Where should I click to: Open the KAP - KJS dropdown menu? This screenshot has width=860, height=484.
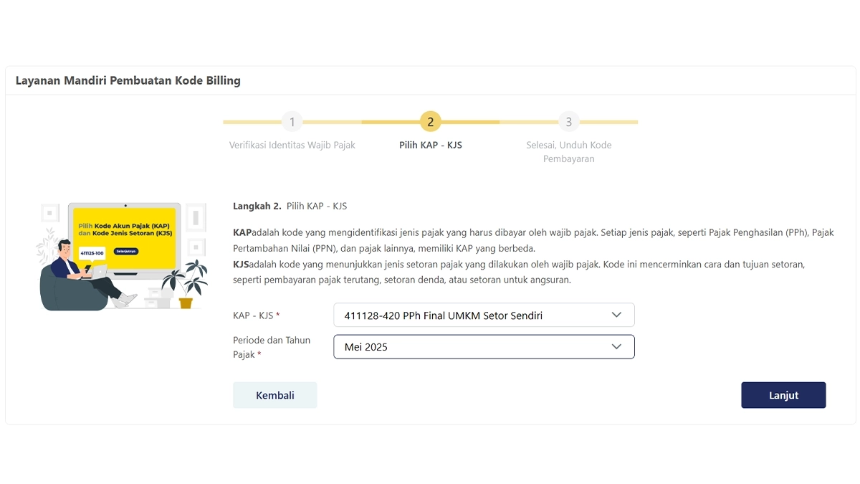pos(484,314)
